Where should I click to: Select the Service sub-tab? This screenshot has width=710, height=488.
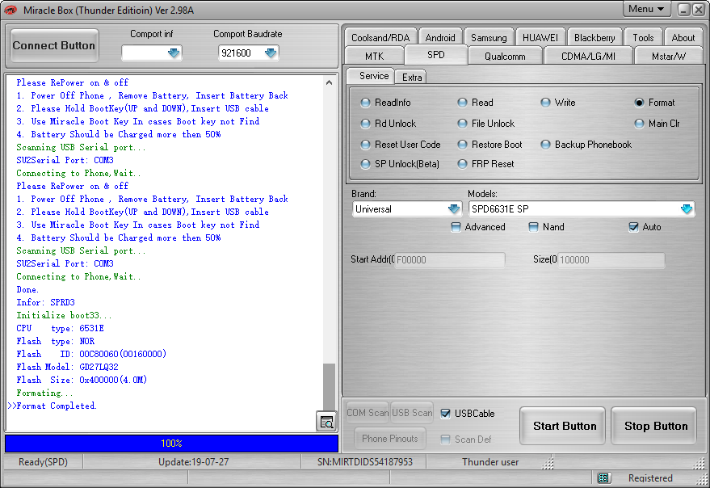[x=371, y=76]
